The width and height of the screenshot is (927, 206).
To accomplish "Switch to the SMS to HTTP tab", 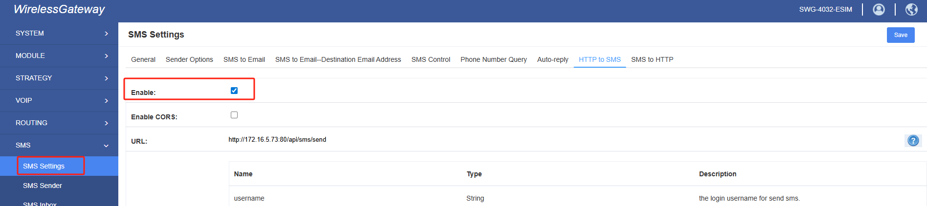I will tap(652, 59).
